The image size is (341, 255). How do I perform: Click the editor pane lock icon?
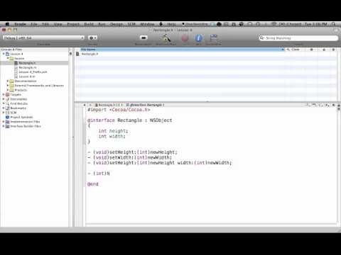click(x=333, y=105)
